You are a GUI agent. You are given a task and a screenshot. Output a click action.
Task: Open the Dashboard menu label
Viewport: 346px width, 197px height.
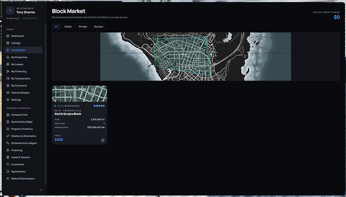click(18, 36)
